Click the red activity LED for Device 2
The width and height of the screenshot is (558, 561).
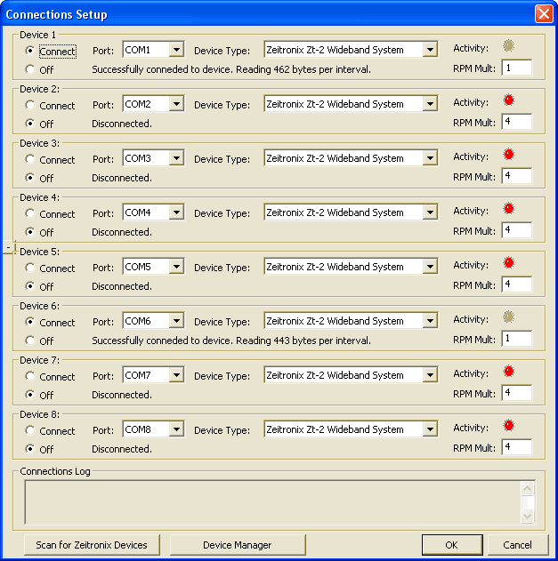coord(509,100)
